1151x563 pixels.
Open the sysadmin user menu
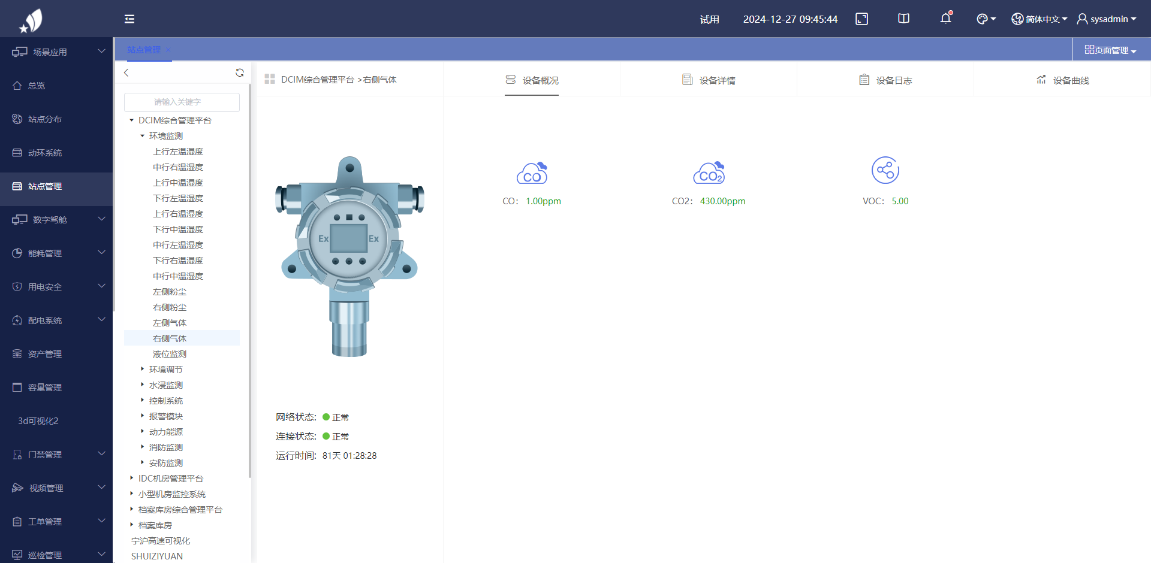coord(1107,19)
